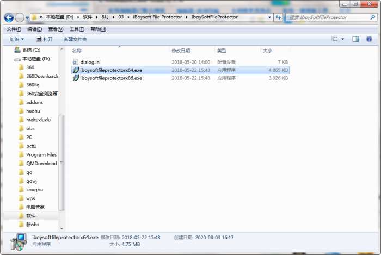Select the 软件 folder in sidebar

click(x=27, y=216)
